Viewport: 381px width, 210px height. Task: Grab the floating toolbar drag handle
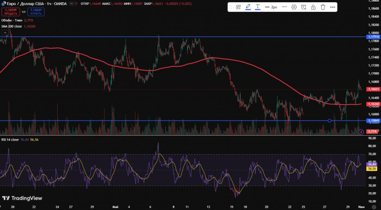[231, 7]
